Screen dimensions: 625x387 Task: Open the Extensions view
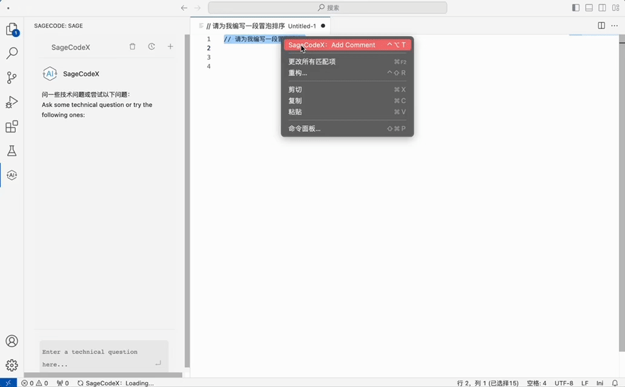(12, 126)
